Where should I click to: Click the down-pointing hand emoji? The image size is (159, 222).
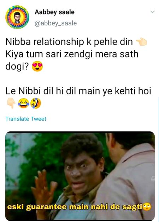(11, 103)
